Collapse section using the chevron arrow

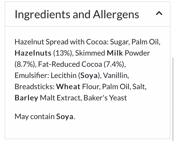[159, 14]
